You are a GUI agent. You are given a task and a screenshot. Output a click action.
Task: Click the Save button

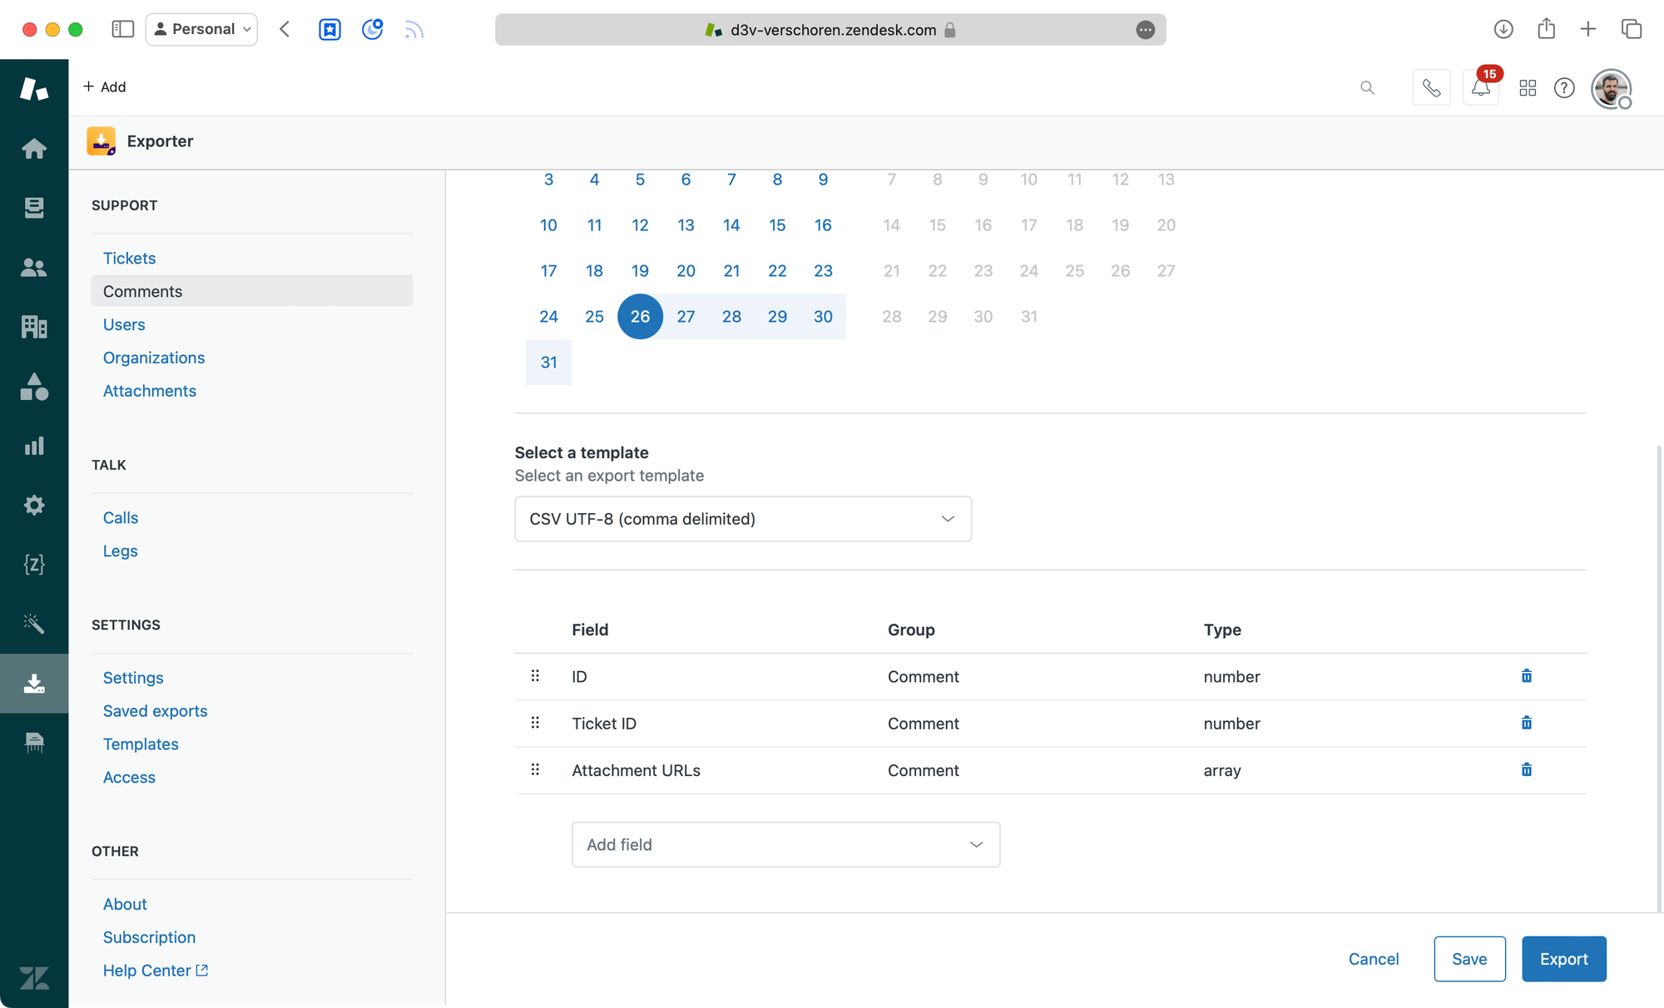pyautogui.click(x=1469, y=959)
